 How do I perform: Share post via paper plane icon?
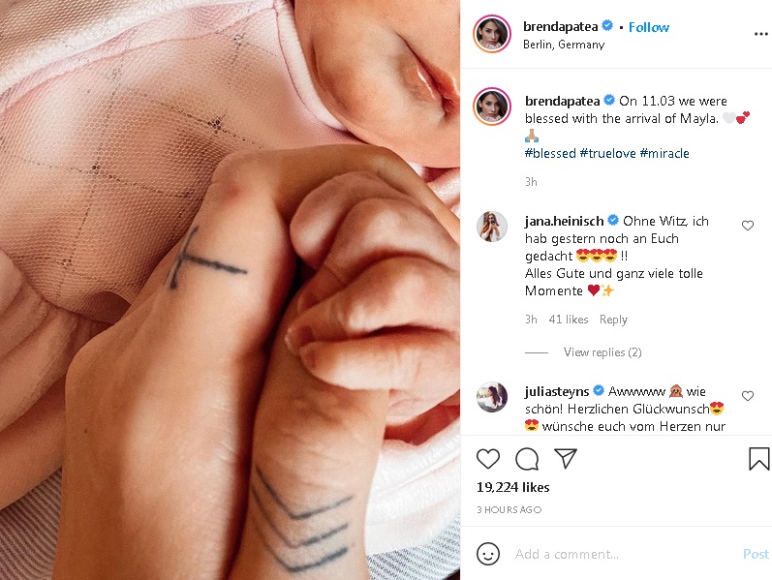(566, 458)
